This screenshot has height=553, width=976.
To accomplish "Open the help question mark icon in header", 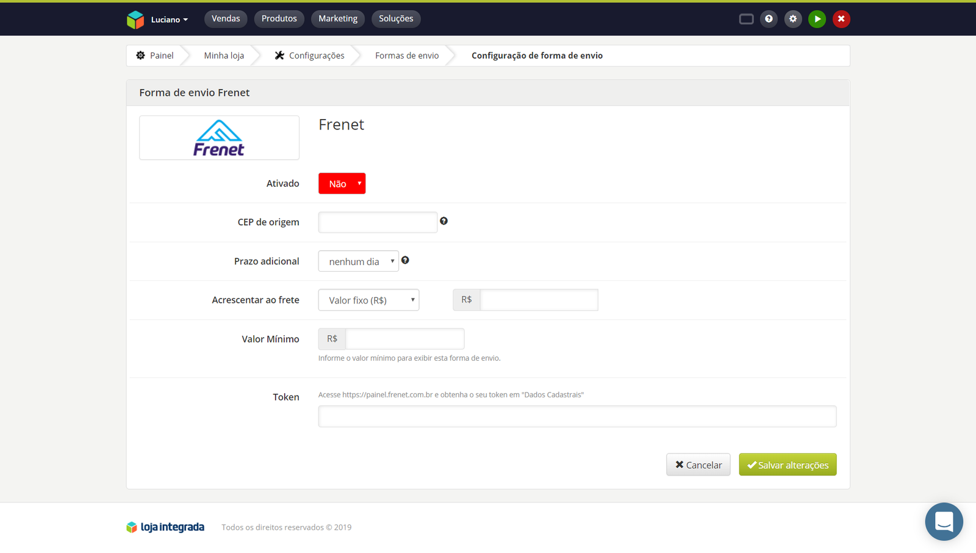I will pyautogui.click(x=769, y=19).
